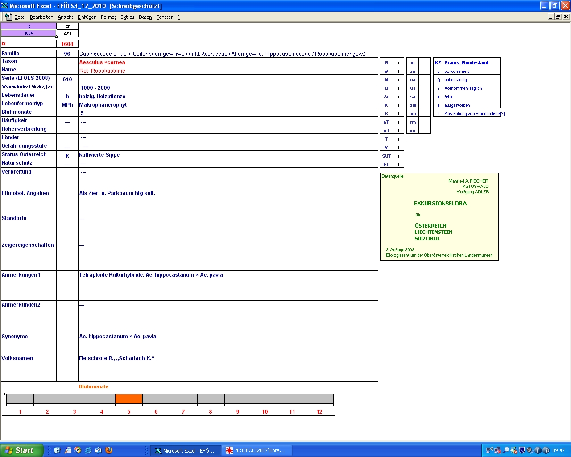
Task: Click the Blühmonate value 5 cell
Action: coord(228,113)
